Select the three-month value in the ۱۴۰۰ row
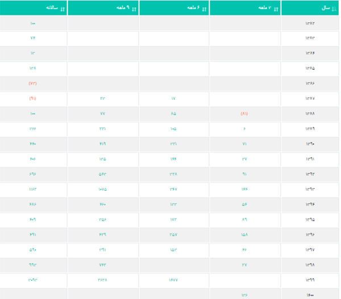Screen dimensions: 341x299 (244, 294)
